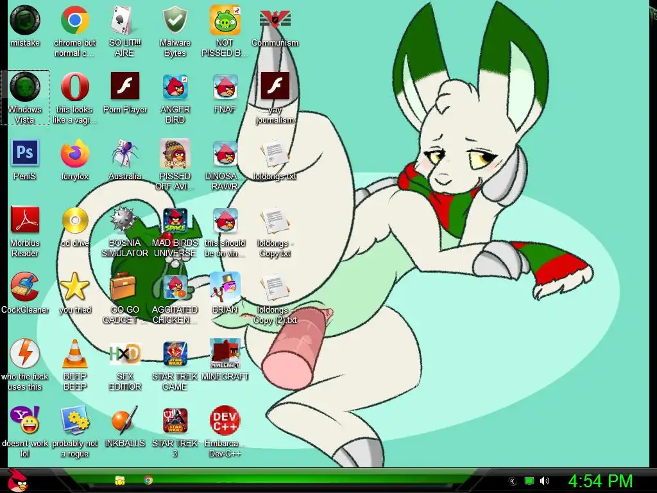Viewport: 657px width, 493px height.
Task: Launch the Yahoo smiley 'doesn't work lol' icon
Action: click(25, 420)
